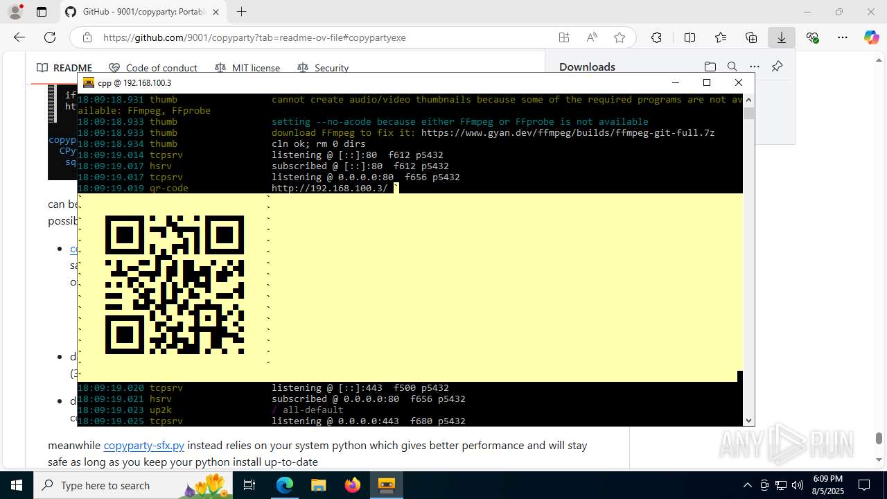Open downloads folder icon in Downloads panel

point(710,67)
